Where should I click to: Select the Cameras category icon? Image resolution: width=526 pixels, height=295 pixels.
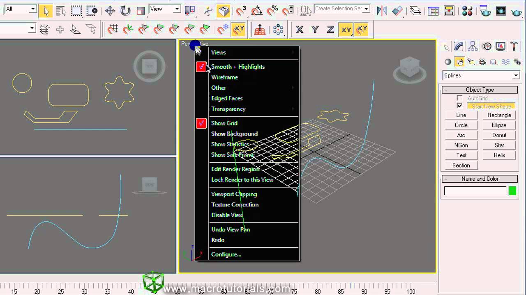pos(482,62)
